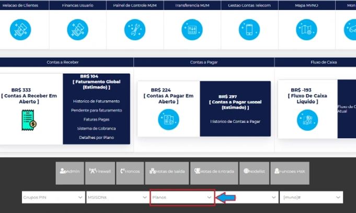Viewport: 356px width, 213px height.
Task: Open the Troncos button
Action: click(x=130, y=173)
